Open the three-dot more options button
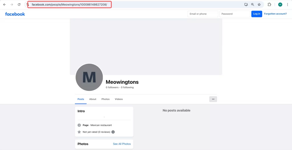This screenshot has width=292, height=150. coord(213,99)
